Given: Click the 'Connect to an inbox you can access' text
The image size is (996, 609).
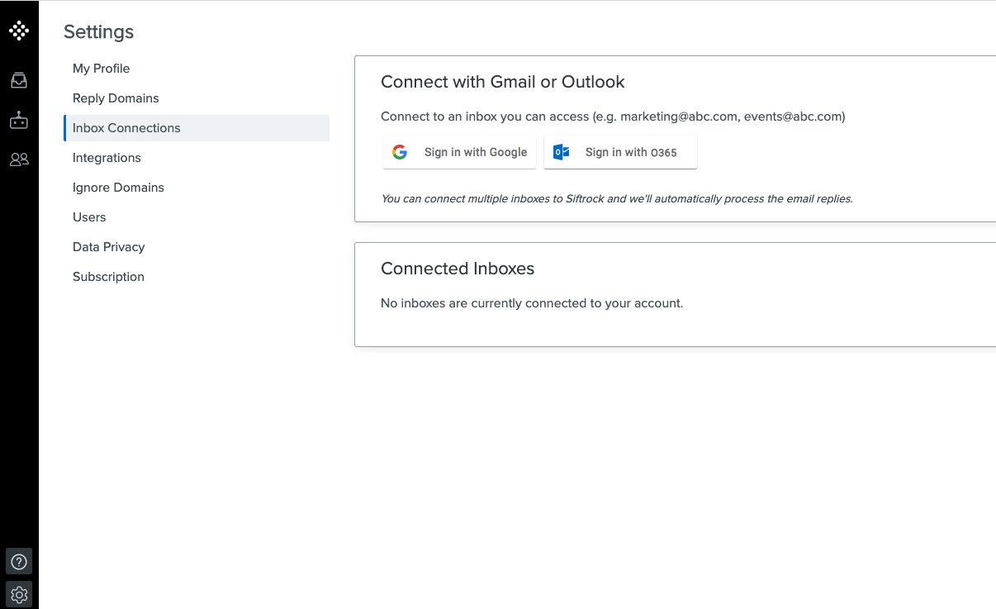Looking at the screenshot, I should pos(613,117).
